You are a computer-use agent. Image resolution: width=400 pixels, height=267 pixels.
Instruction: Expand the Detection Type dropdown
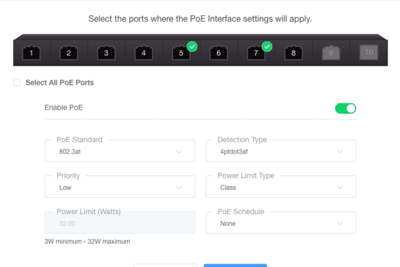[x=281, y=151]
